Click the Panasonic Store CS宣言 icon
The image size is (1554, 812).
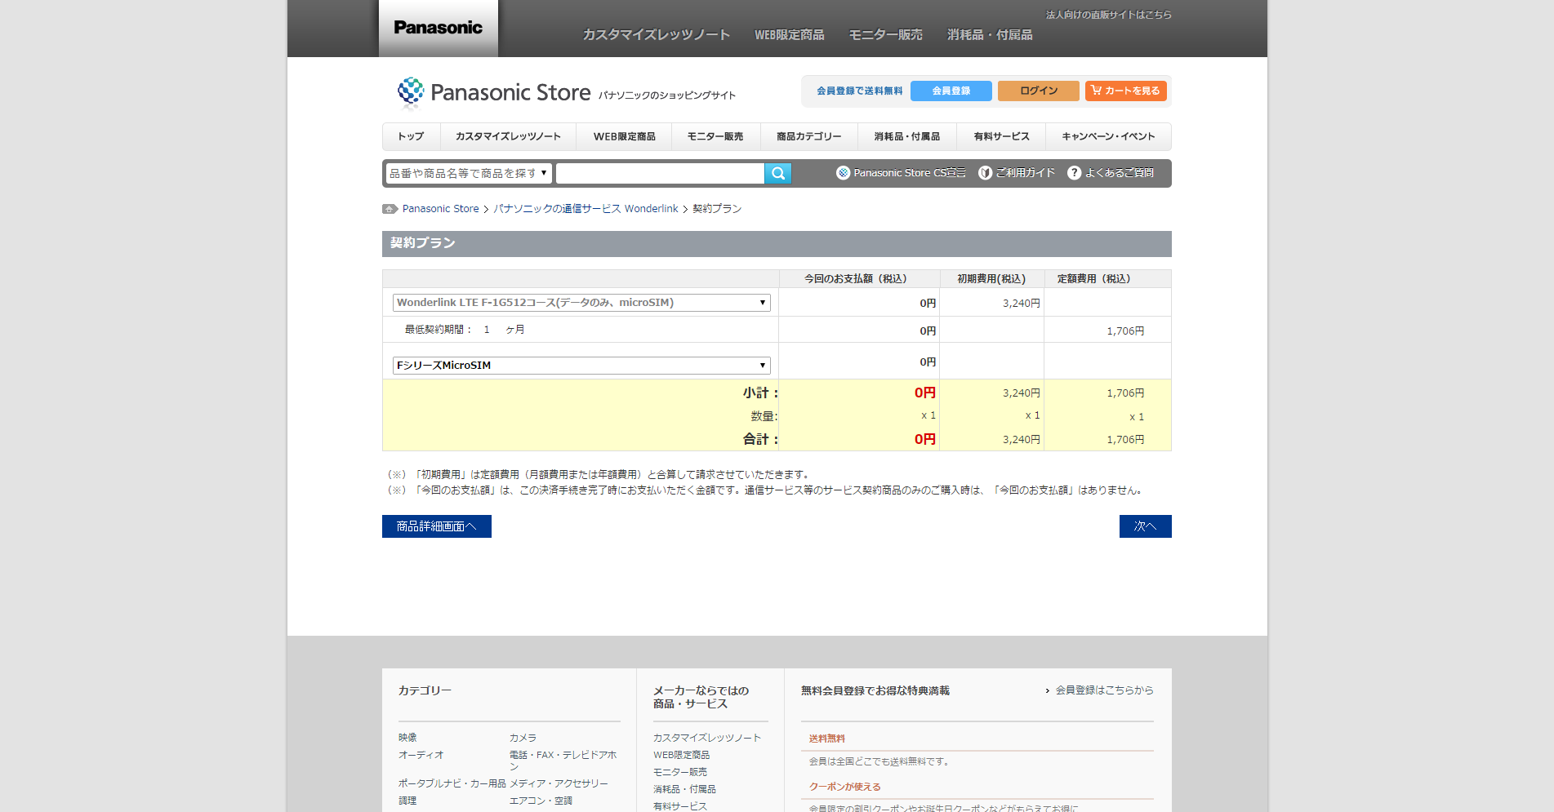point(844,173)
